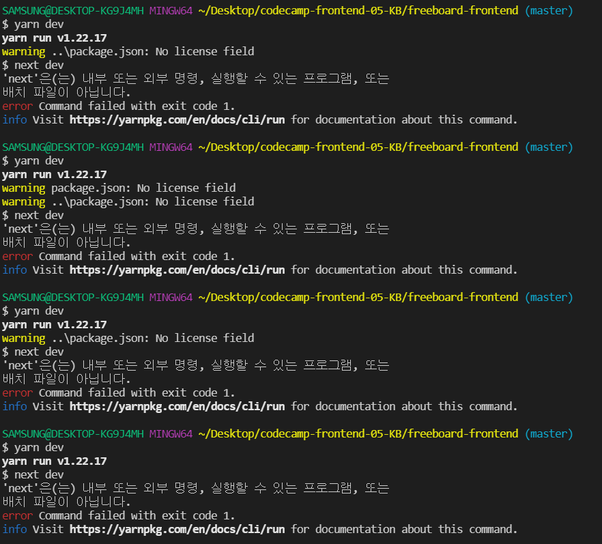
Task: Click "배치 파일이 아닙니다." in the last run
Action: click(66, 502)
